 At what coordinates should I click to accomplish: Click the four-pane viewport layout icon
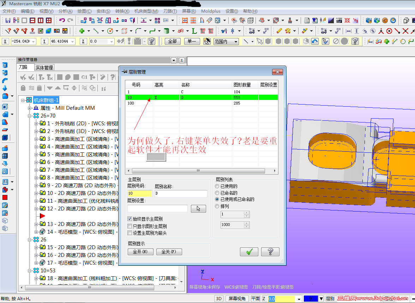(49, 20)
